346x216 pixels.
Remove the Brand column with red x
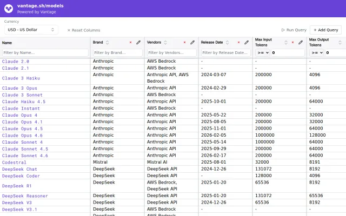tap(130, 42)
